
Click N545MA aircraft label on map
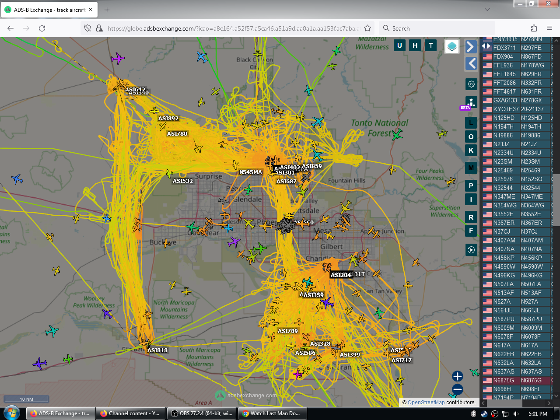click(x=251, y=172)
